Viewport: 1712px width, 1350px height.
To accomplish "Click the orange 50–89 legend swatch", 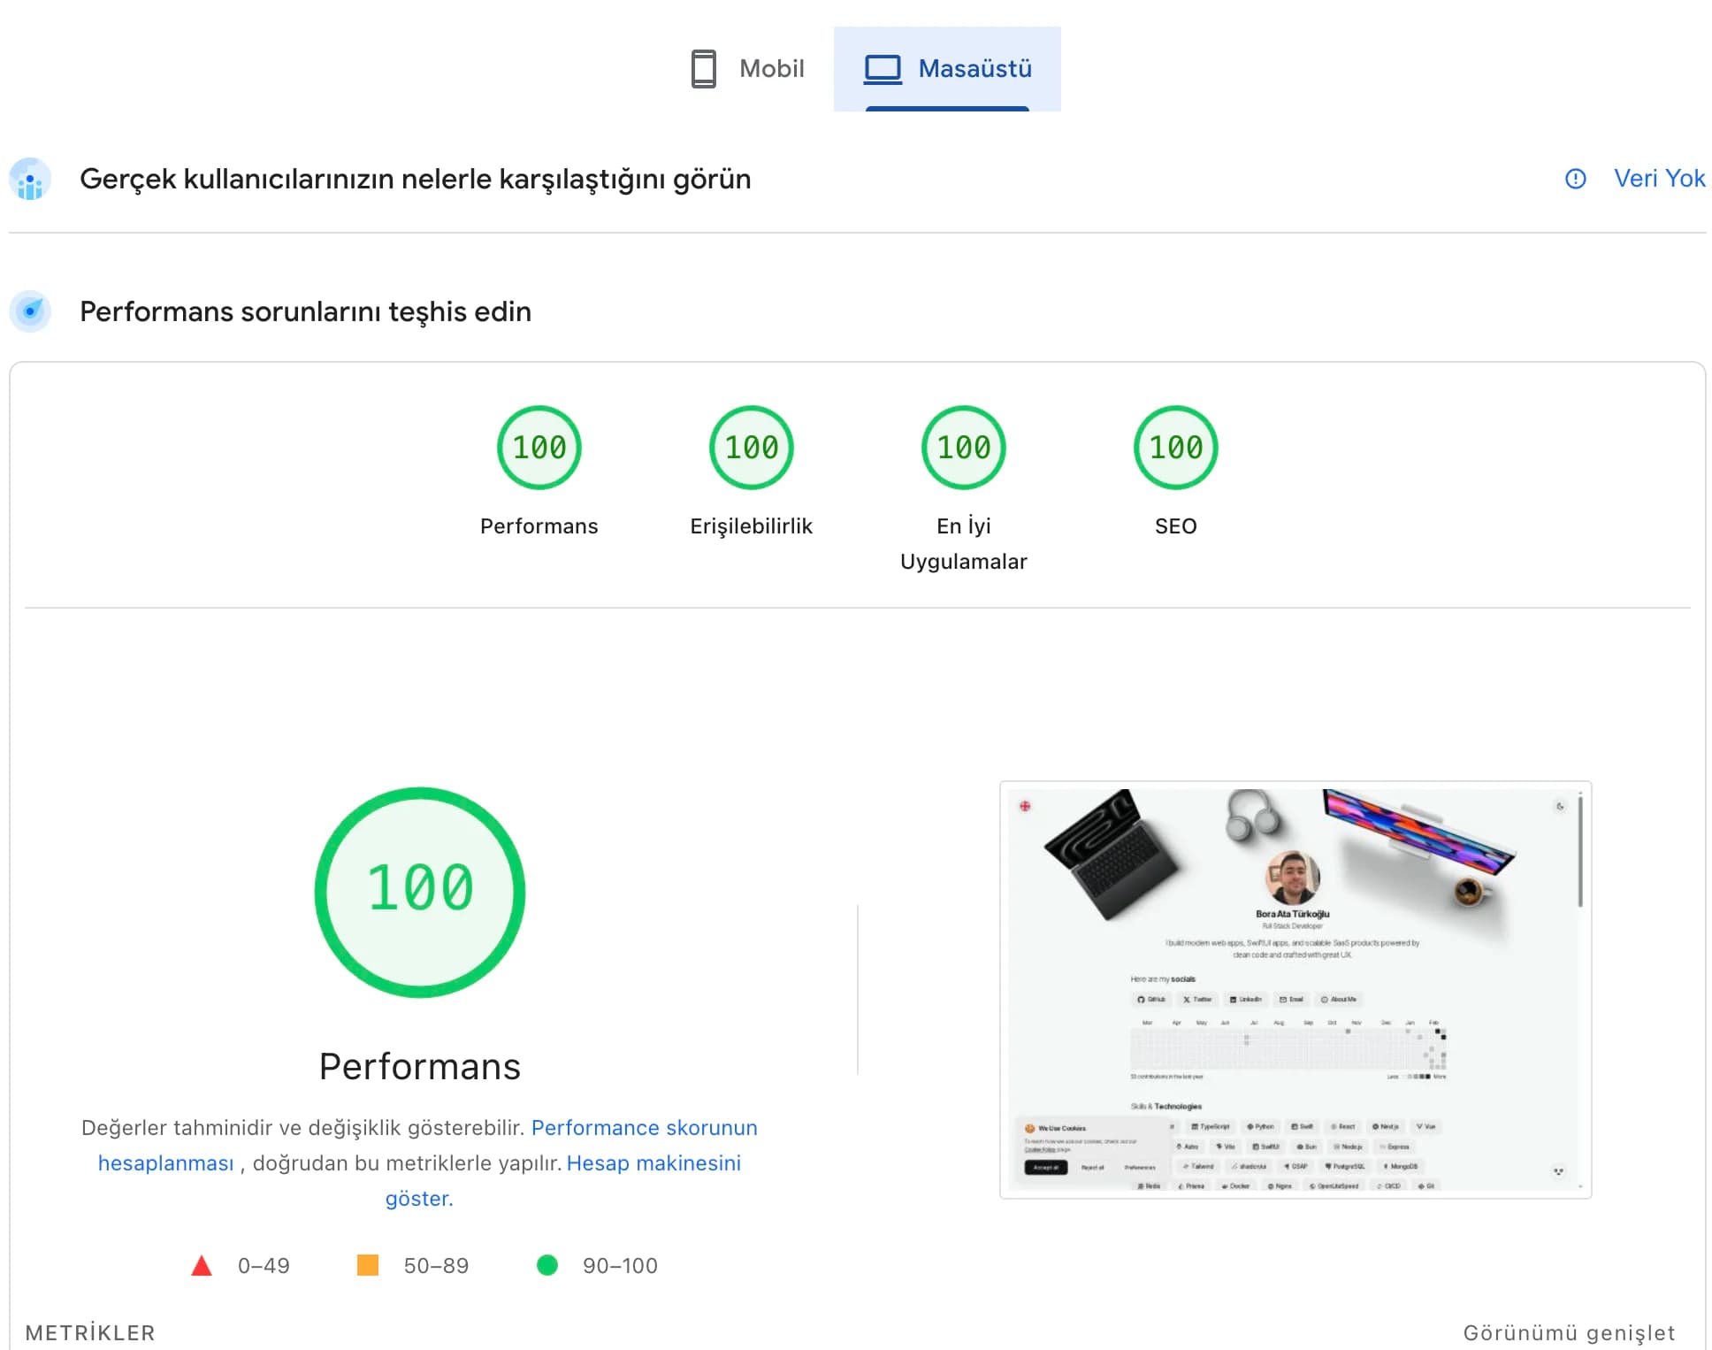I will click(x=368, y=1265).
